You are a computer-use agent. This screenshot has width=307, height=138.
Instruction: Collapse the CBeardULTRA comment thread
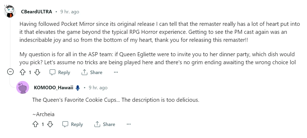(x=10, y=72)
